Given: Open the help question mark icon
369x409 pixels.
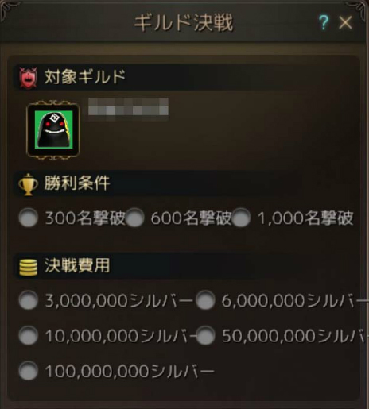Looking at the screenshot, I should 324,22.
